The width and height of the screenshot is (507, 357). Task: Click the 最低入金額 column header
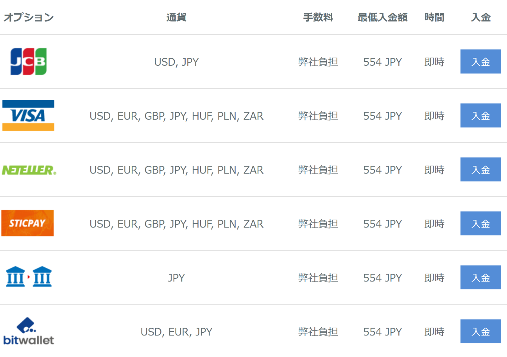(382, 17)
